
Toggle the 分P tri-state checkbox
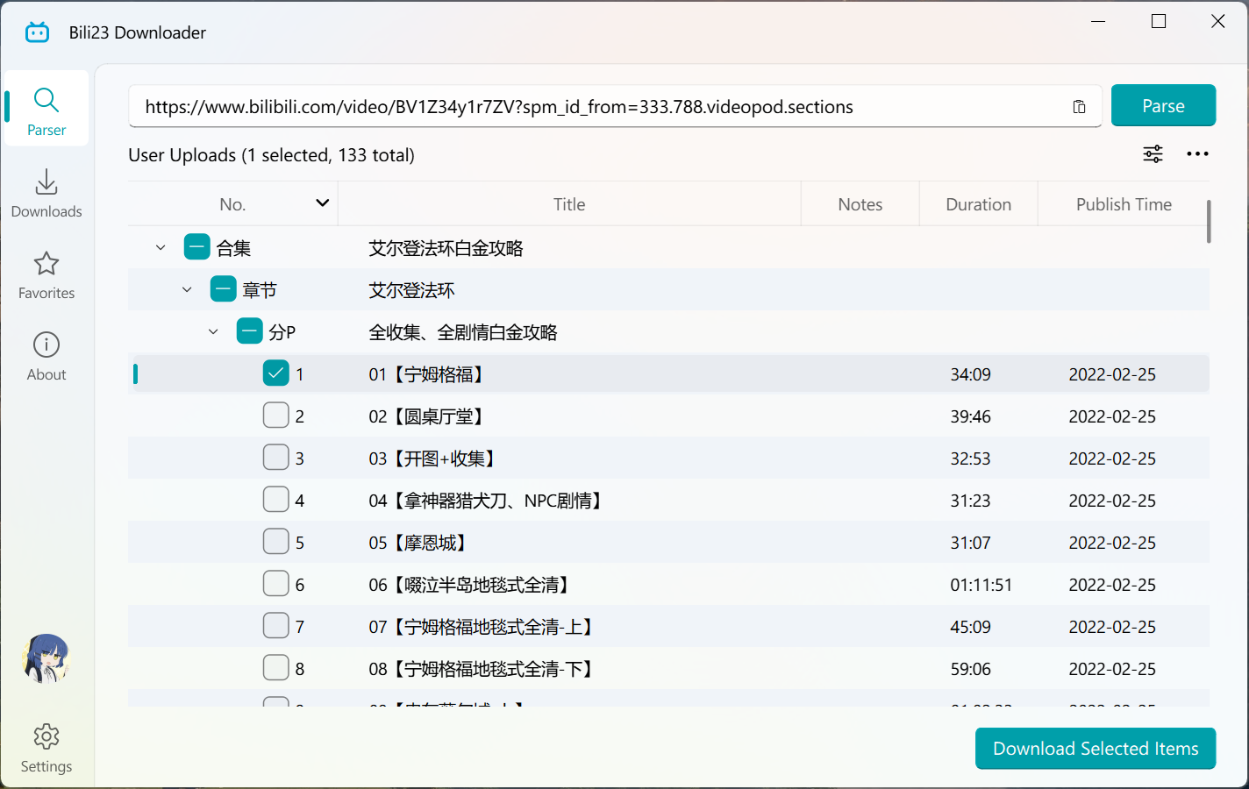(x=250, y=331)
